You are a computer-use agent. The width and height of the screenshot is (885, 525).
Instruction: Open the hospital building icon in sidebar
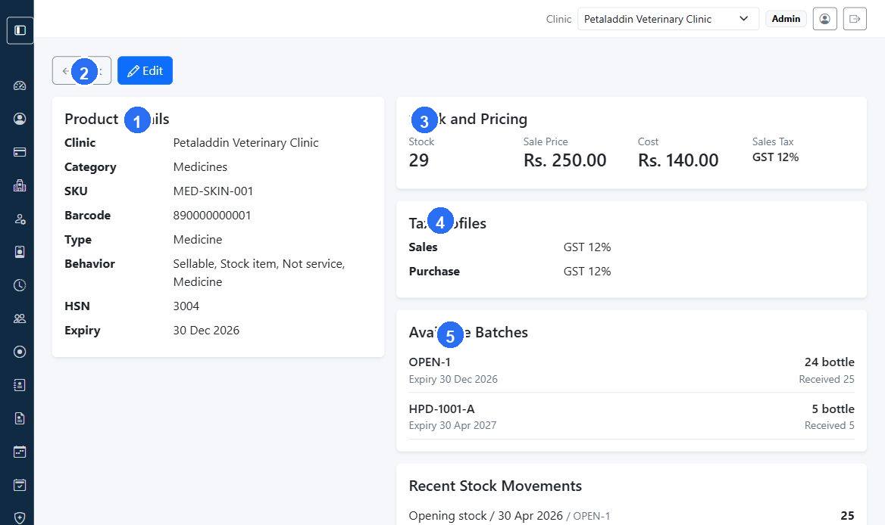[20, 185]
